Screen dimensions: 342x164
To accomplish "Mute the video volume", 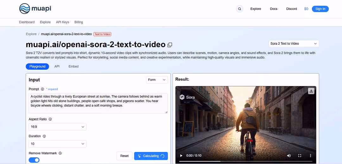I will pos(289,156).
